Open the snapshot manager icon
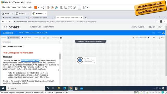 (56, 7)
